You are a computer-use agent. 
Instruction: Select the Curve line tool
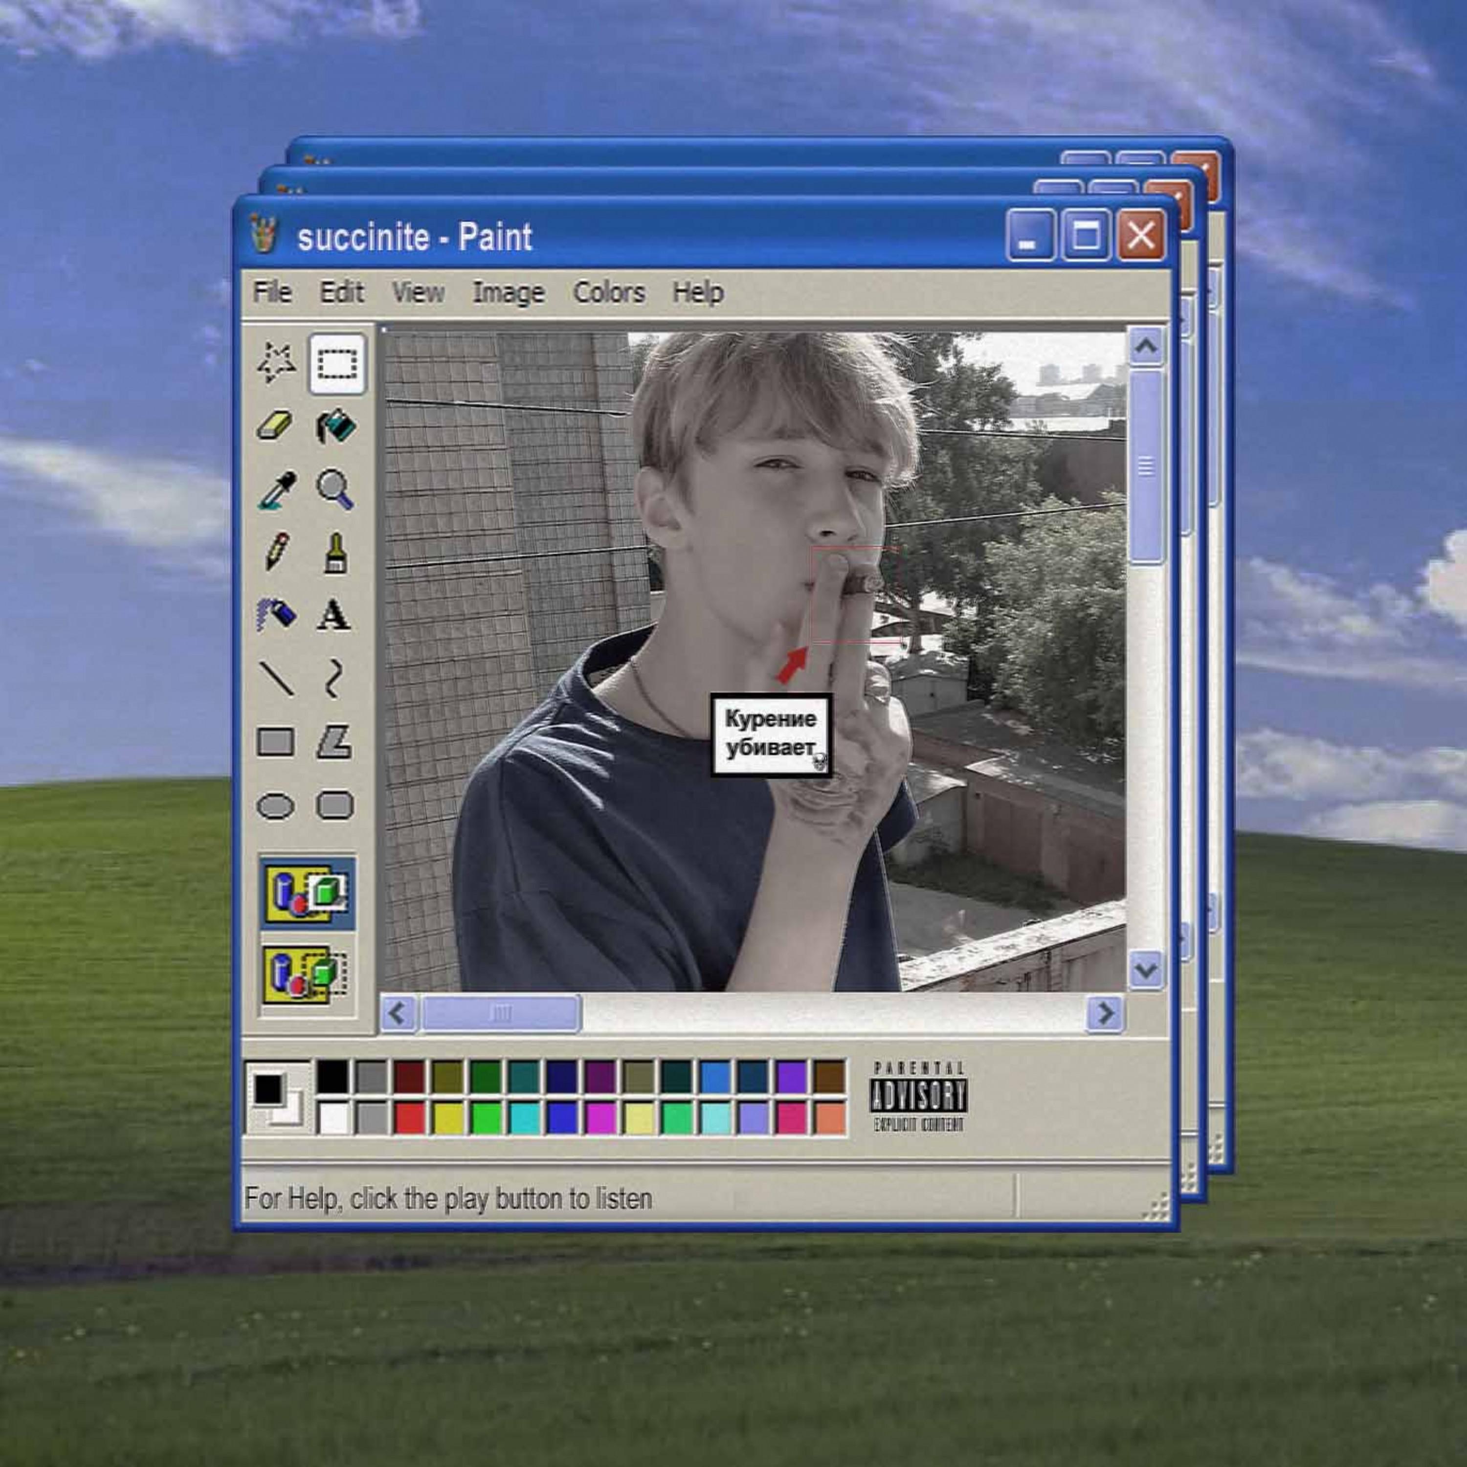pyautogui.click(x=334, y=678)
